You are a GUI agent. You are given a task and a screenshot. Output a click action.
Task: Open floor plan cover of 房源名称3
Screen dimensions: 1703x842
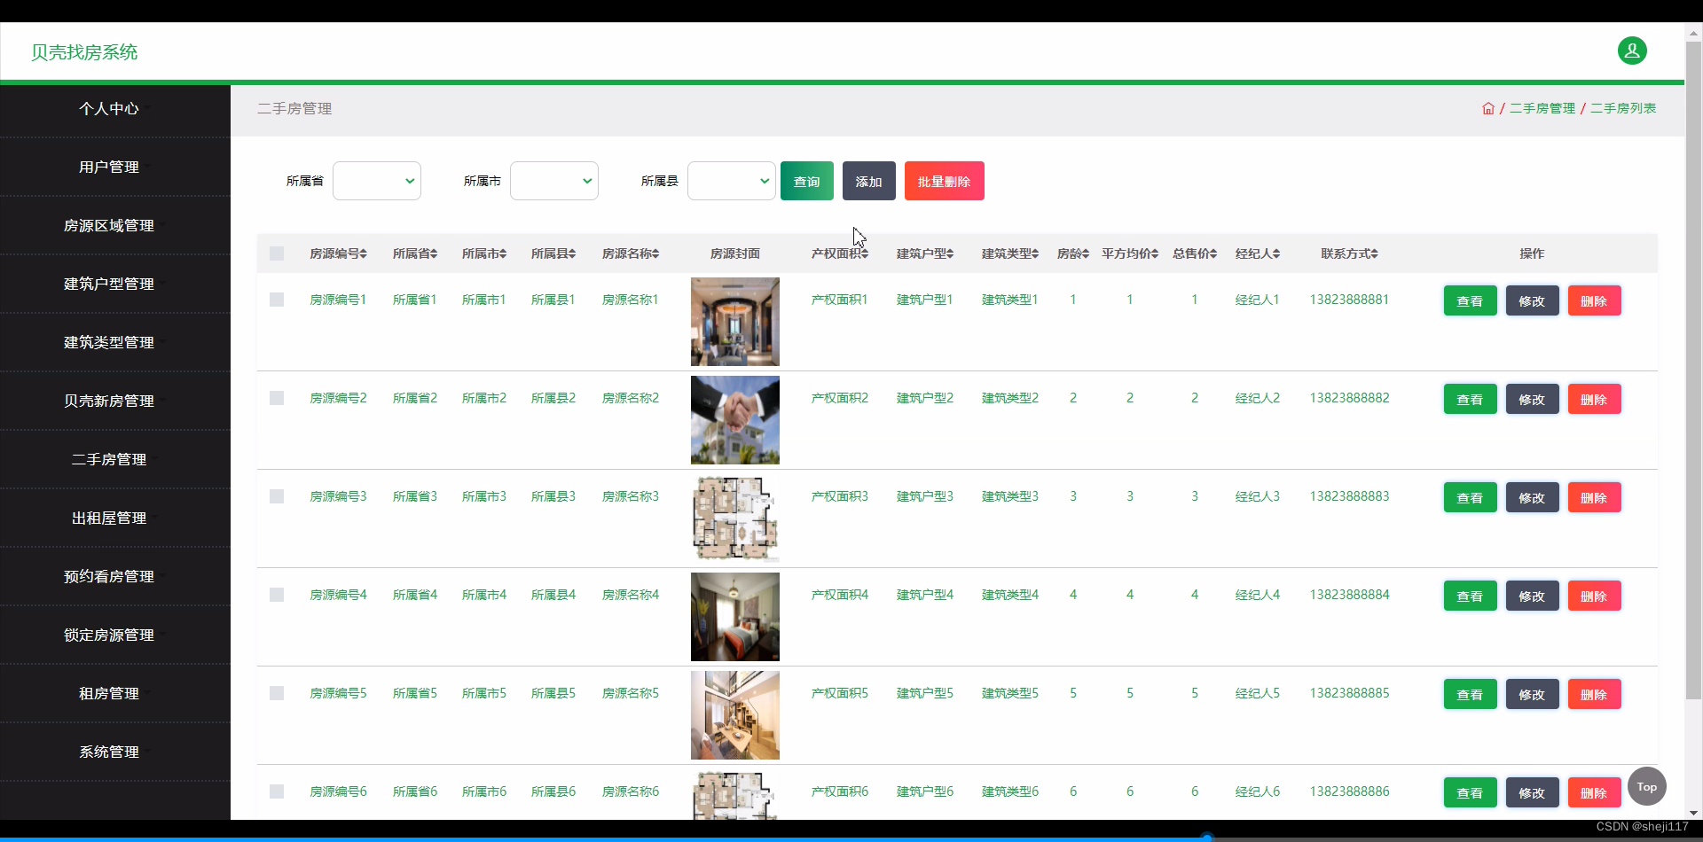(x=735, y=518)
